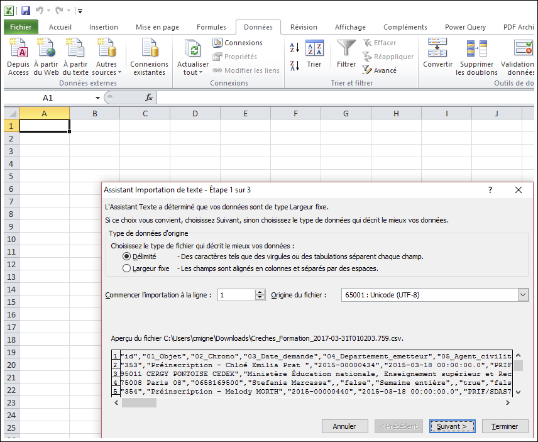Click the Annuler button
Screen dimensions: 538x442
tap(344, 426)
